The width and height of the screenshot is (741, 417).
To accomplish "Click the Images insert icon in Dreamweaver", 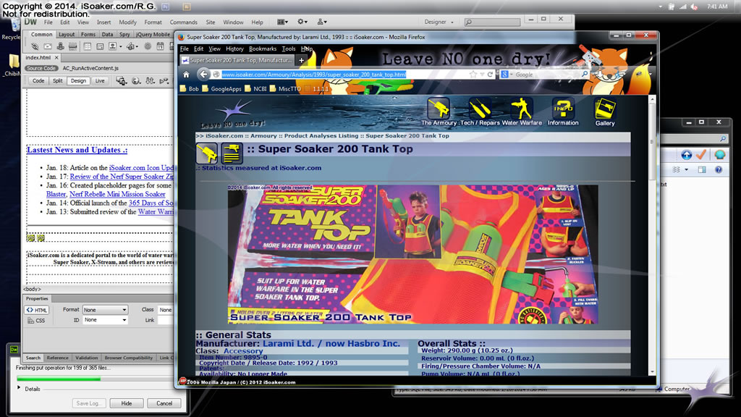I will pos(112,46).
